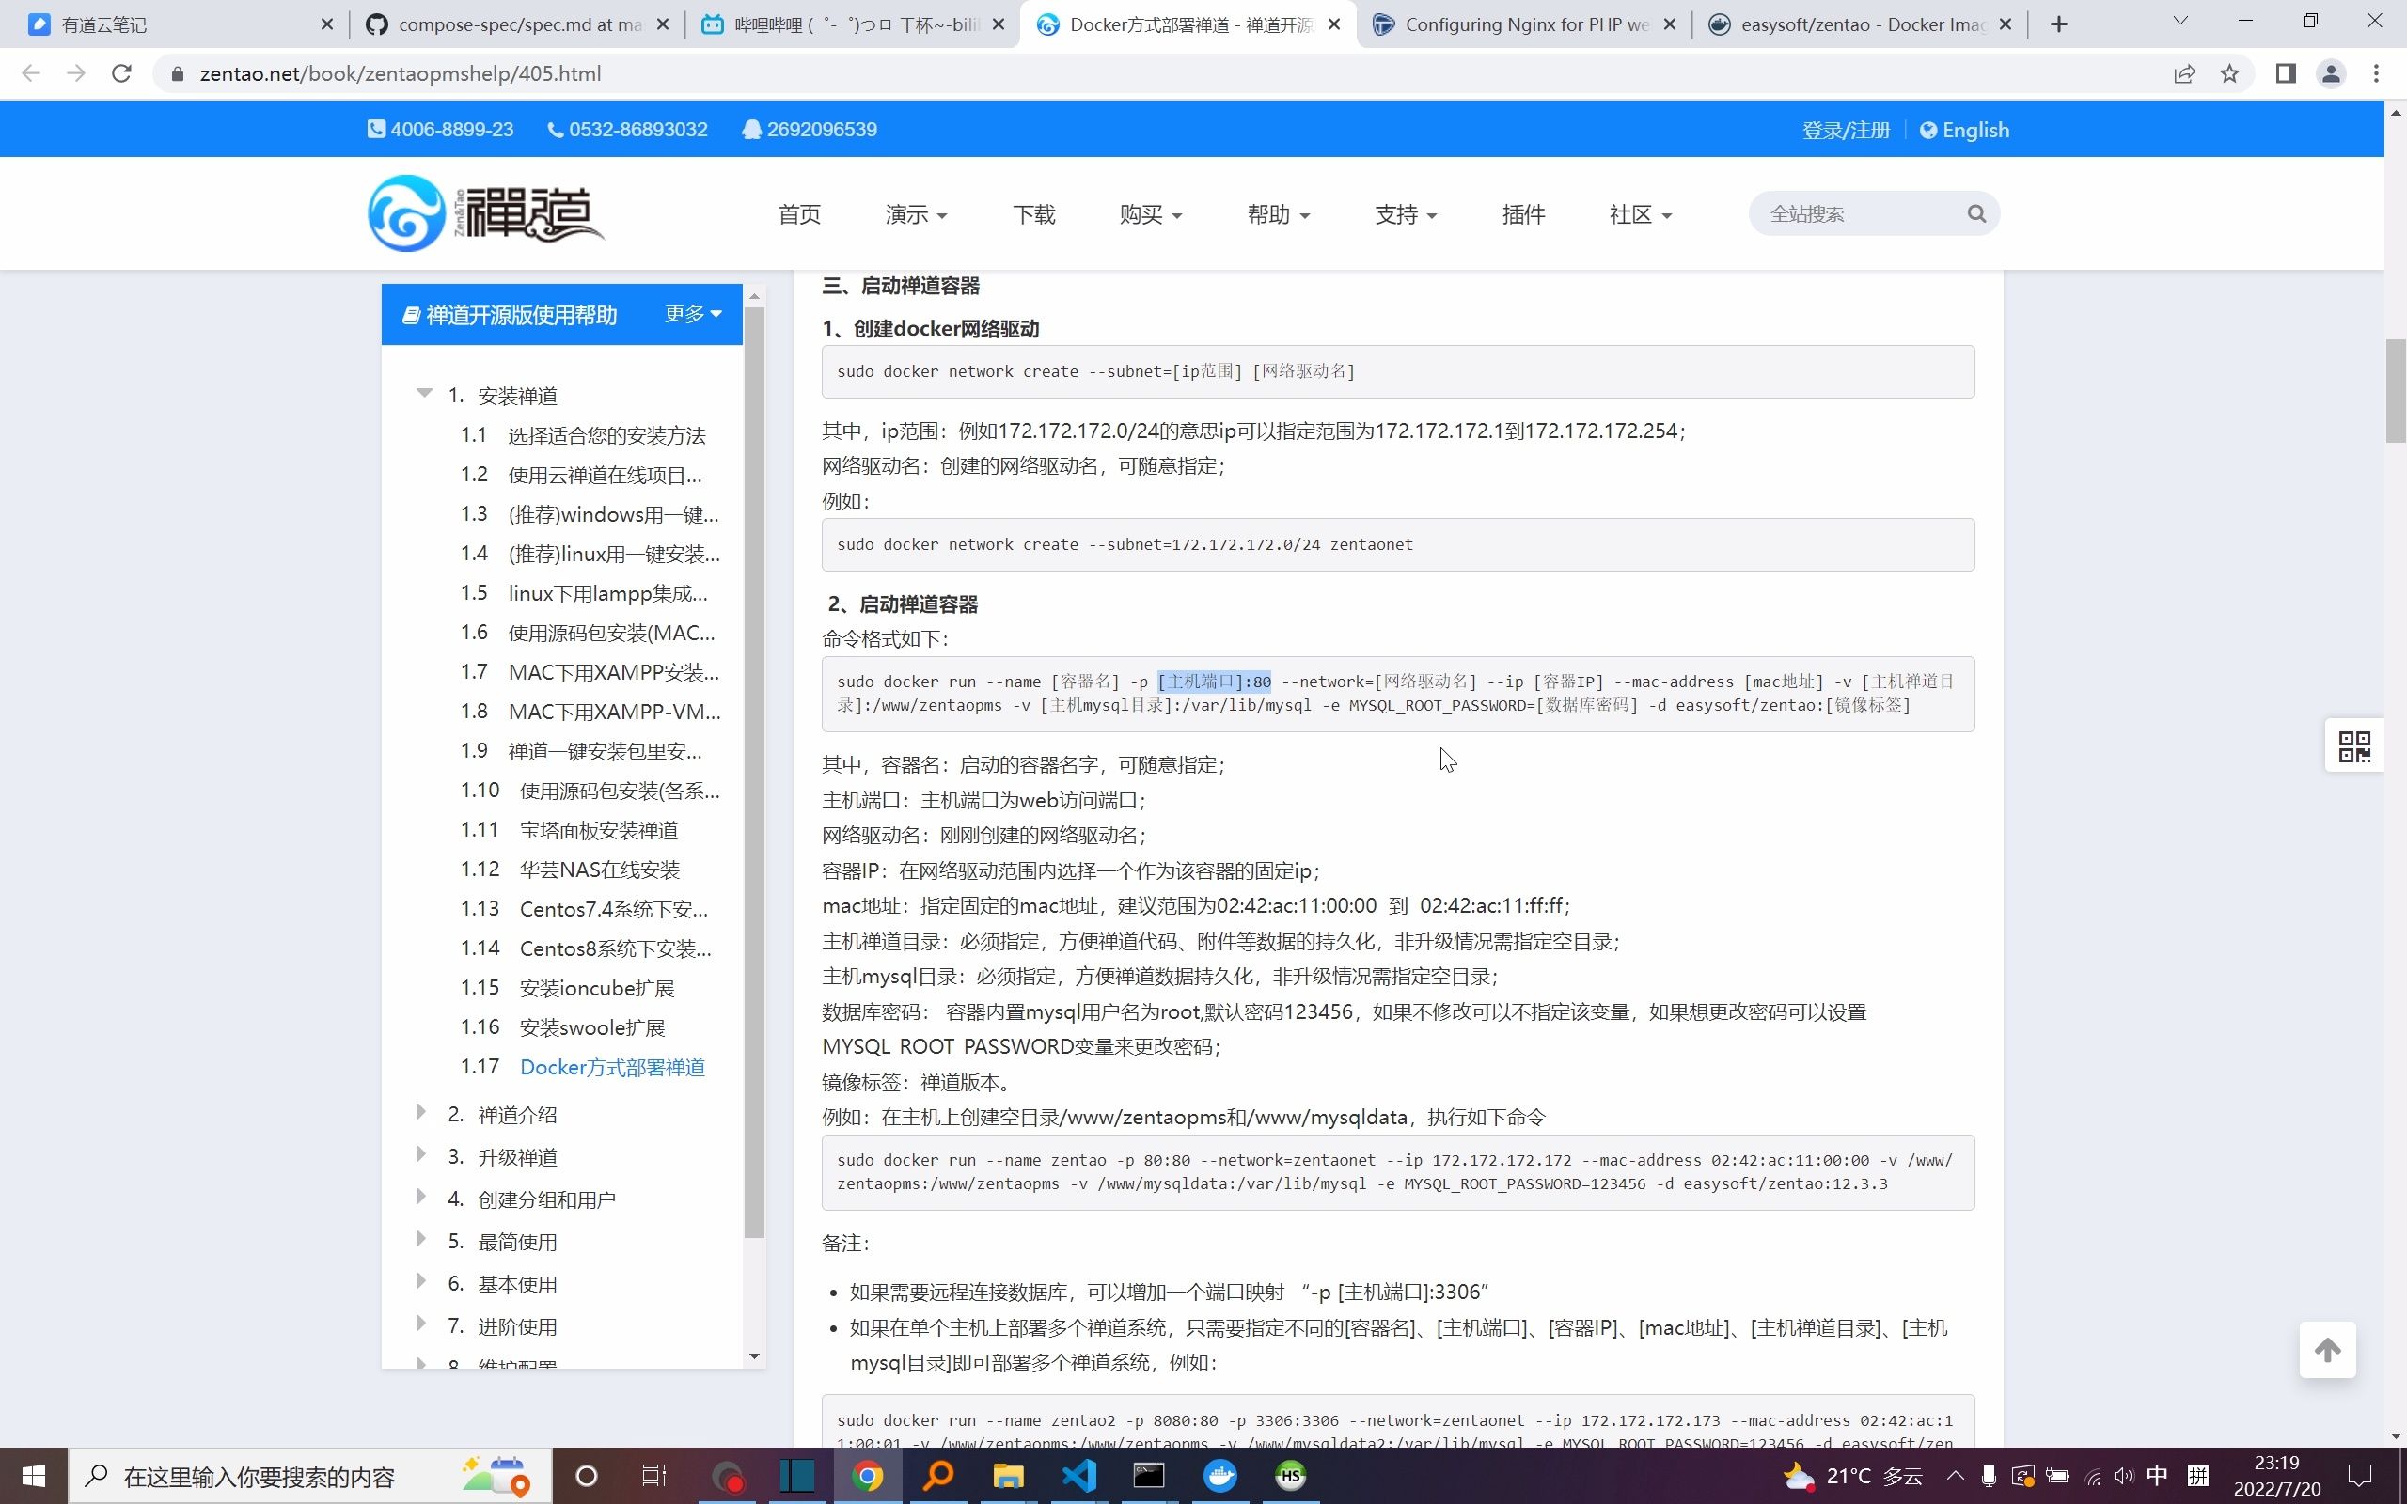Switch to the compose-spec GitHub tab
Viewport: 2407px width, 1504px height.
[517, 24]
